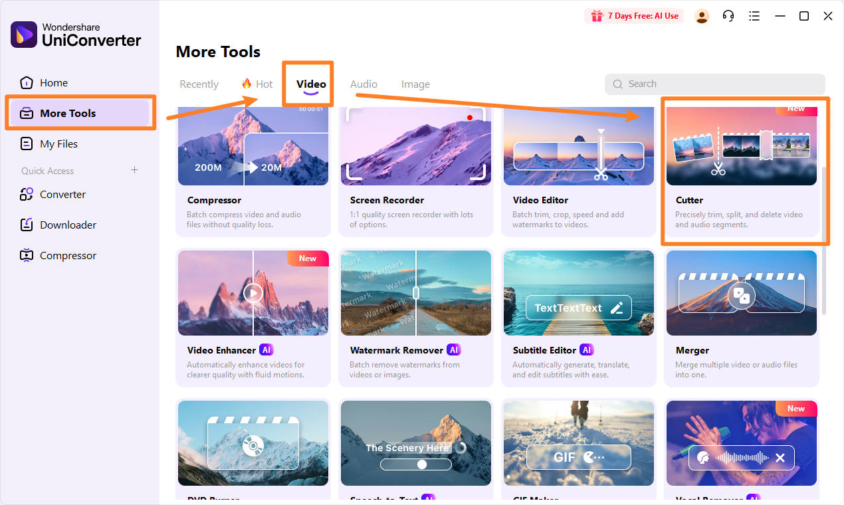Open the user account avatar
The image size is (844, 505).
click(x=702, y=16)
